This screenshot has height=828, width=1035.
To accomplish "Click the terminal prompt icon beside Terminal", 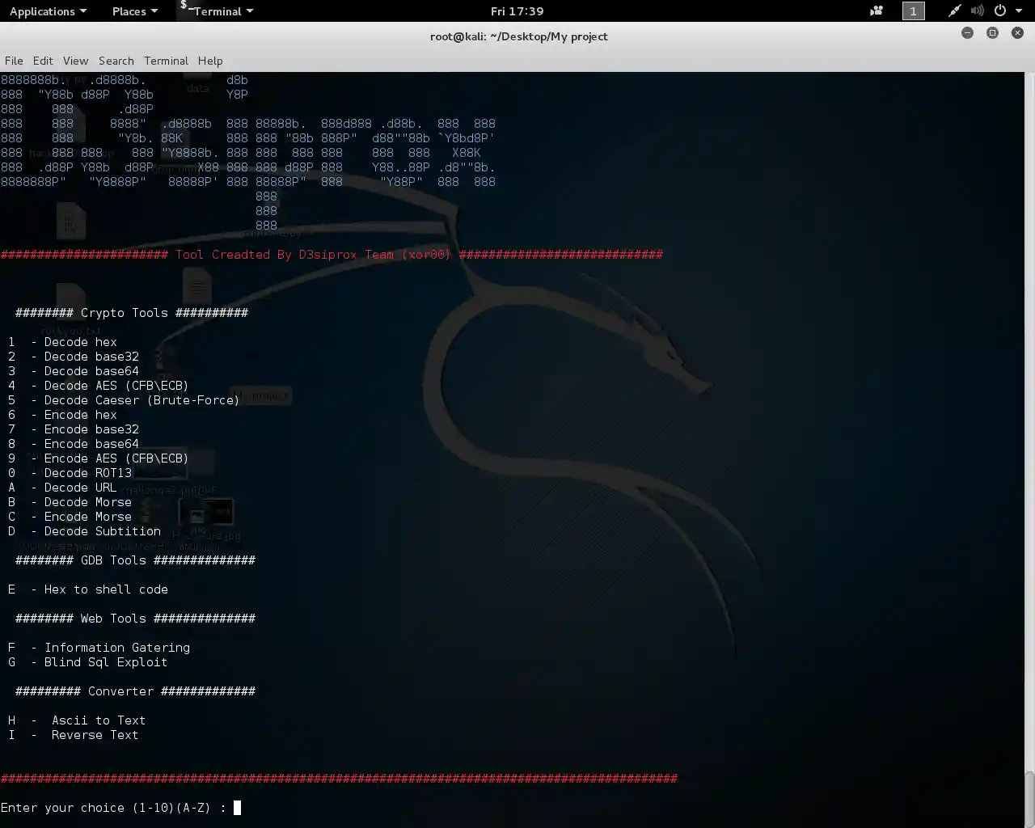I will pos(186,8).
